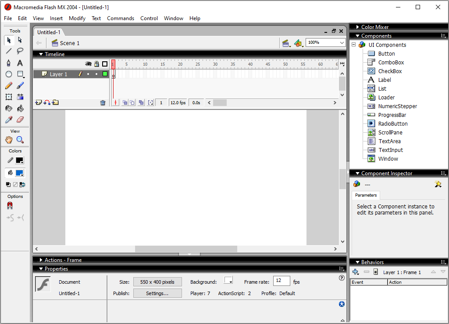Open the Edit Symbols menu

[x=299, y=43]
